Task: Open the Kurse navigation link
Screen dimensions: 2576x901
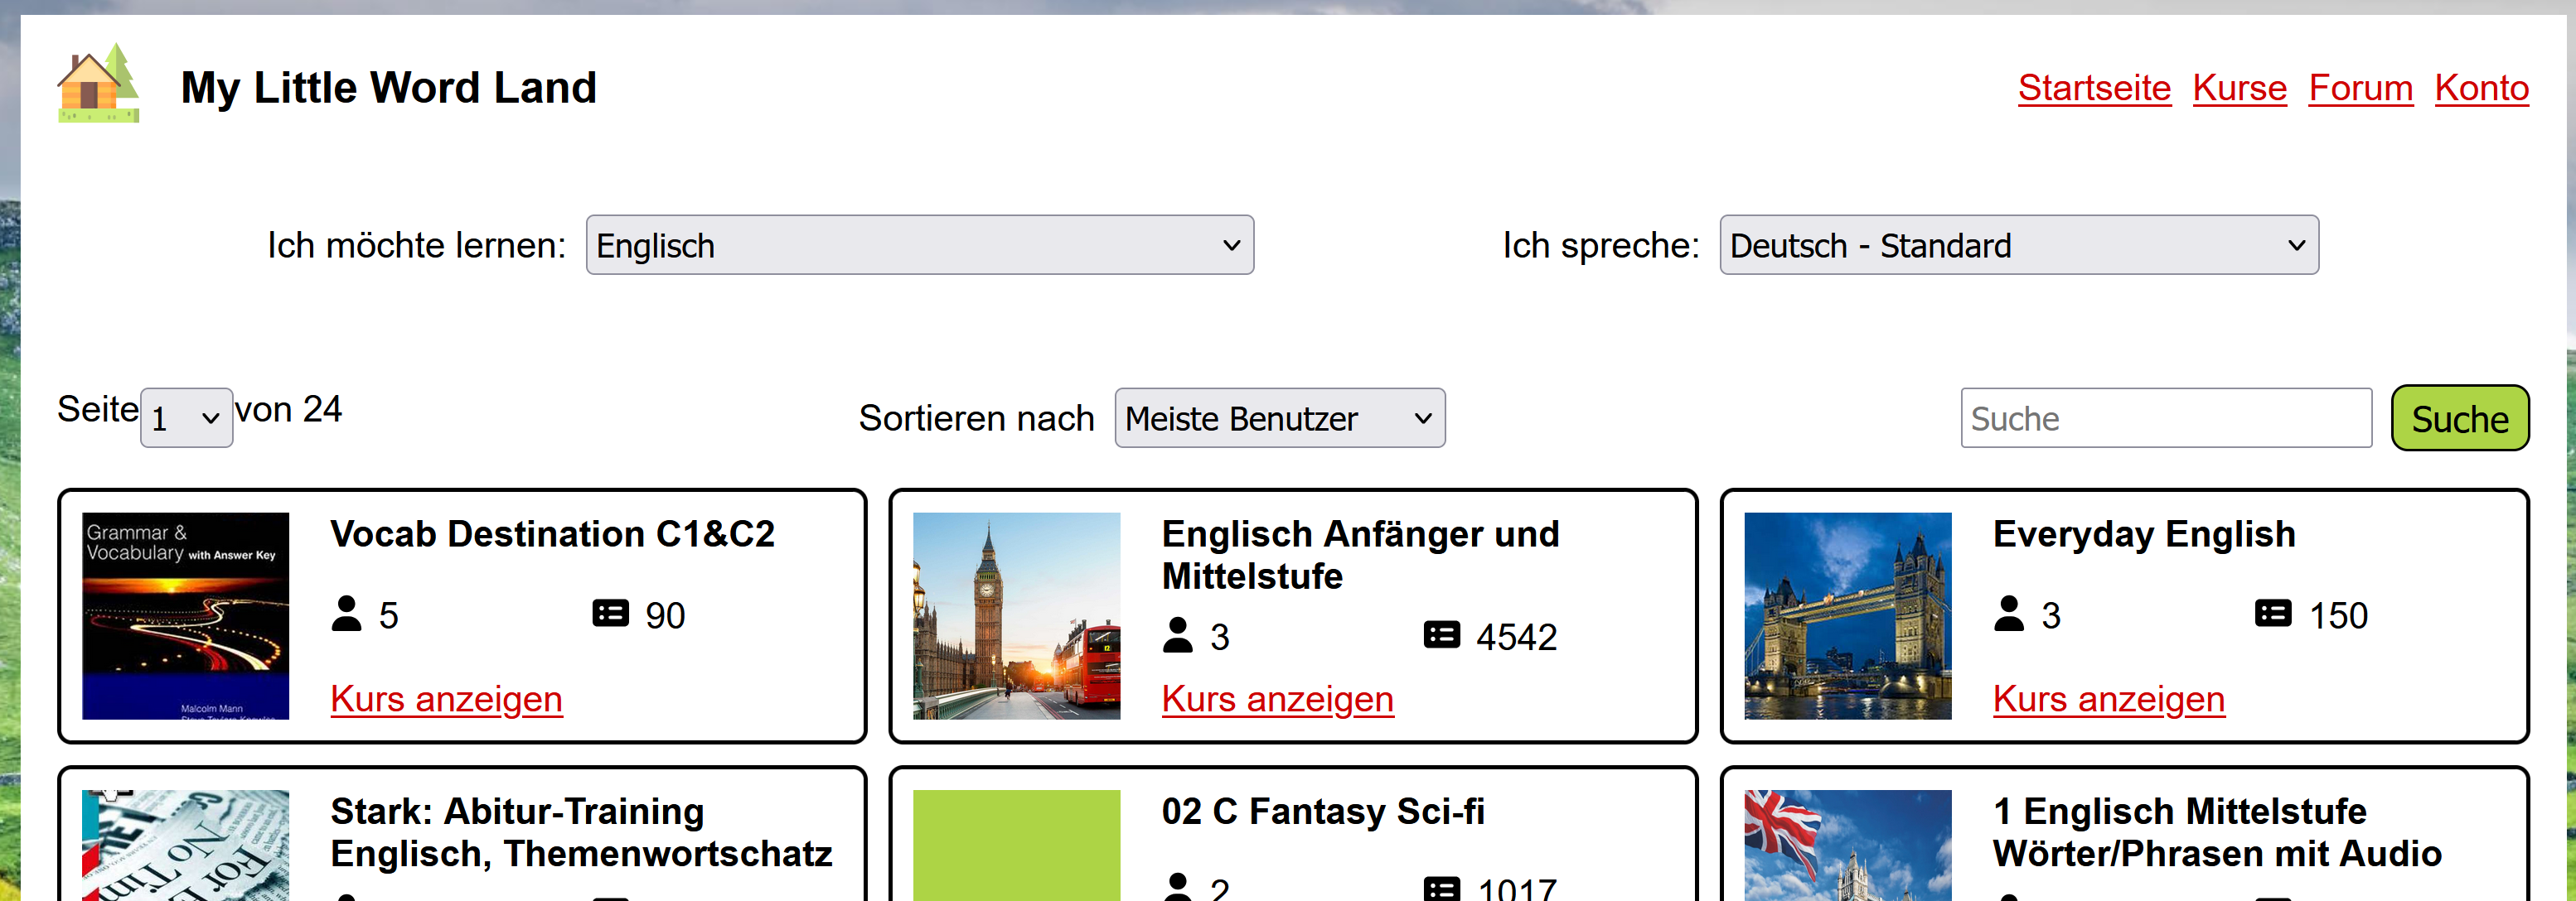Action: pyautogui.click(x=2239, y=88)
